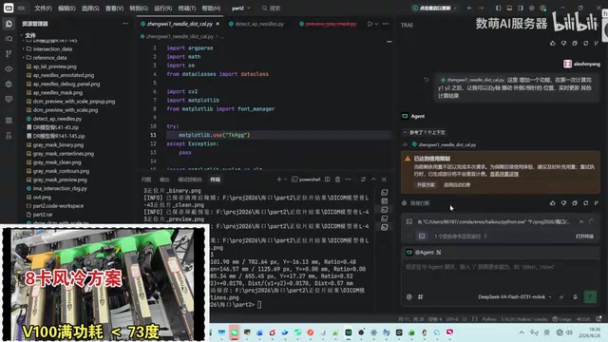The height and width of the screenshot is (342, 608).
Task: Click the search box in title bar
Action: coord(272,9)
